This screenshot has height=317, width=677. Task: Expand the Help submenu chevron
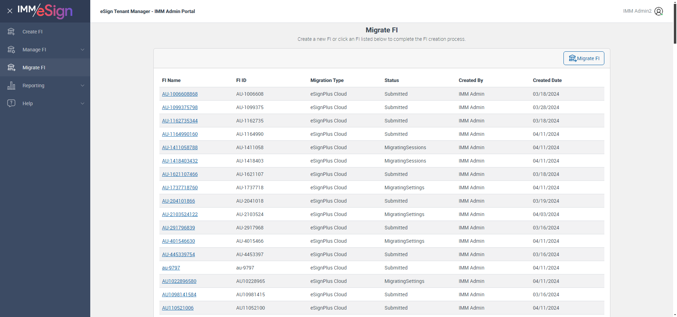(83, 103)
